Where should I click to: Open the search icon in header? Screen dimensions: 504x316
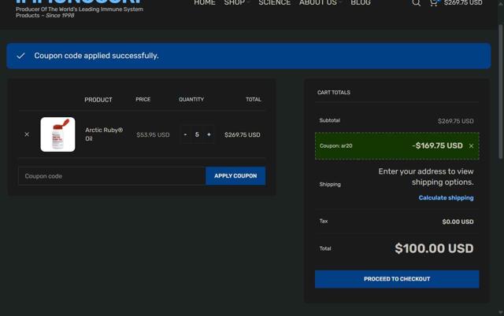(417, 3)
